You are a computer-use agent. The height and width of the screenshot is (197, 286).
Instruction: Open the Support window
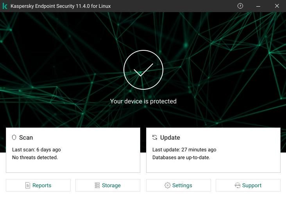248,185
